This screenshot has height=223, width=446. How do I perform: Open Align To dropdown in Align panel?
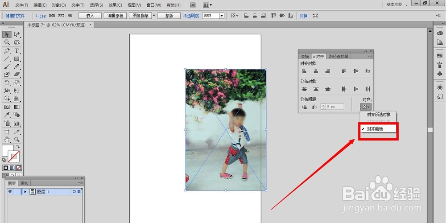[x=366, y=107]
